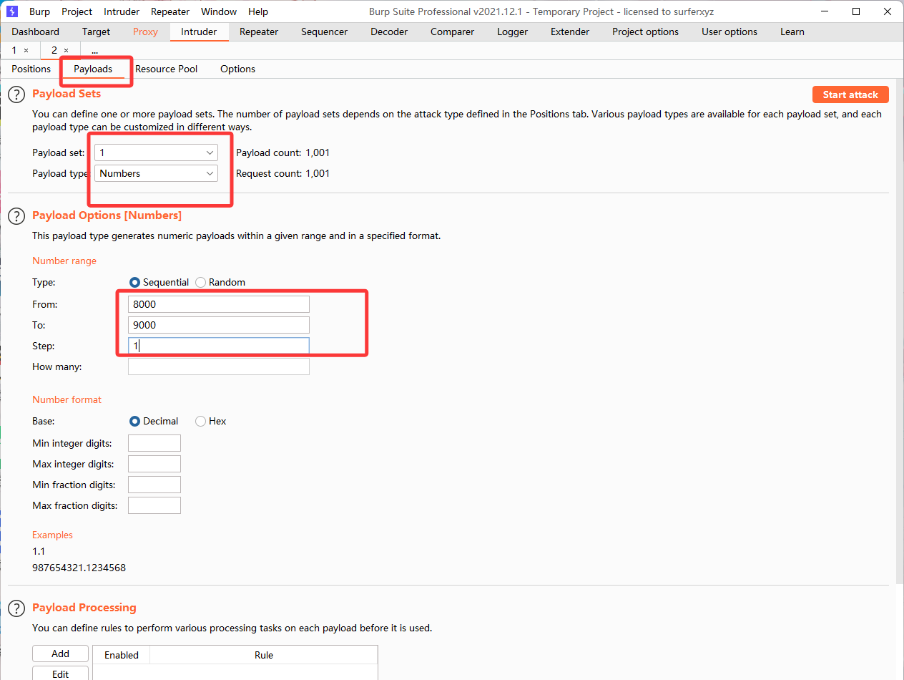
Task: Click the Min integer digits field
Action: [154, 443]
